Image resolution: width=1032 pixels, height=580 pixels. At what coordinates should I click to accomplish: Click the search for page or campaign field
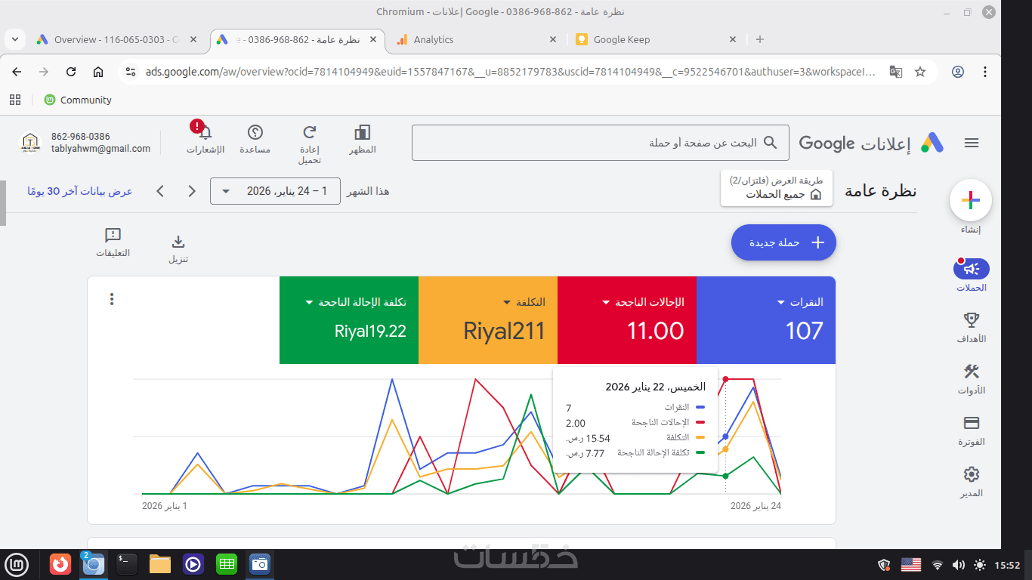click(x=600, y=143)
